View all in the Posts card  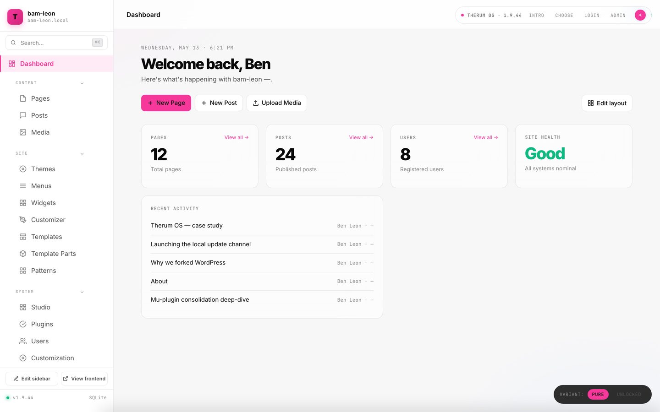361,137
